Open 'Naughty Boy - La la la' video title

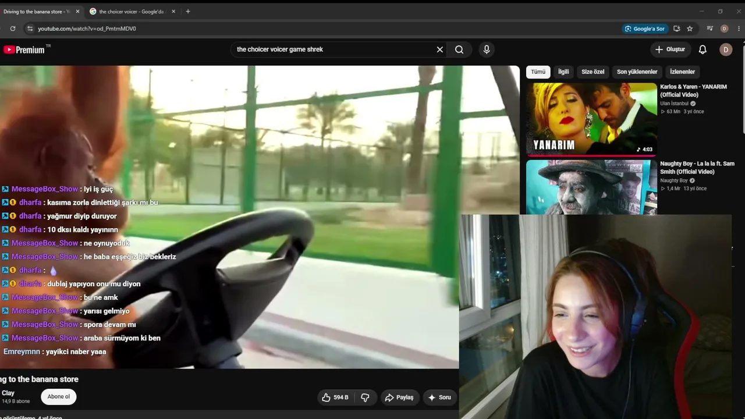[697, 168]
